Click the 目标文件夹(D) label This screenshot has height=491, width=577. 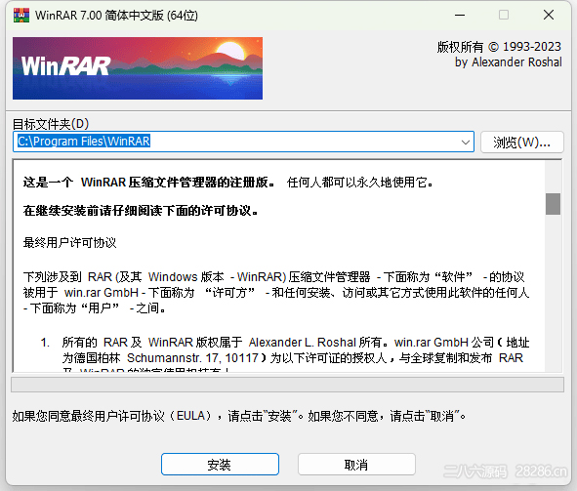(51, 124)
